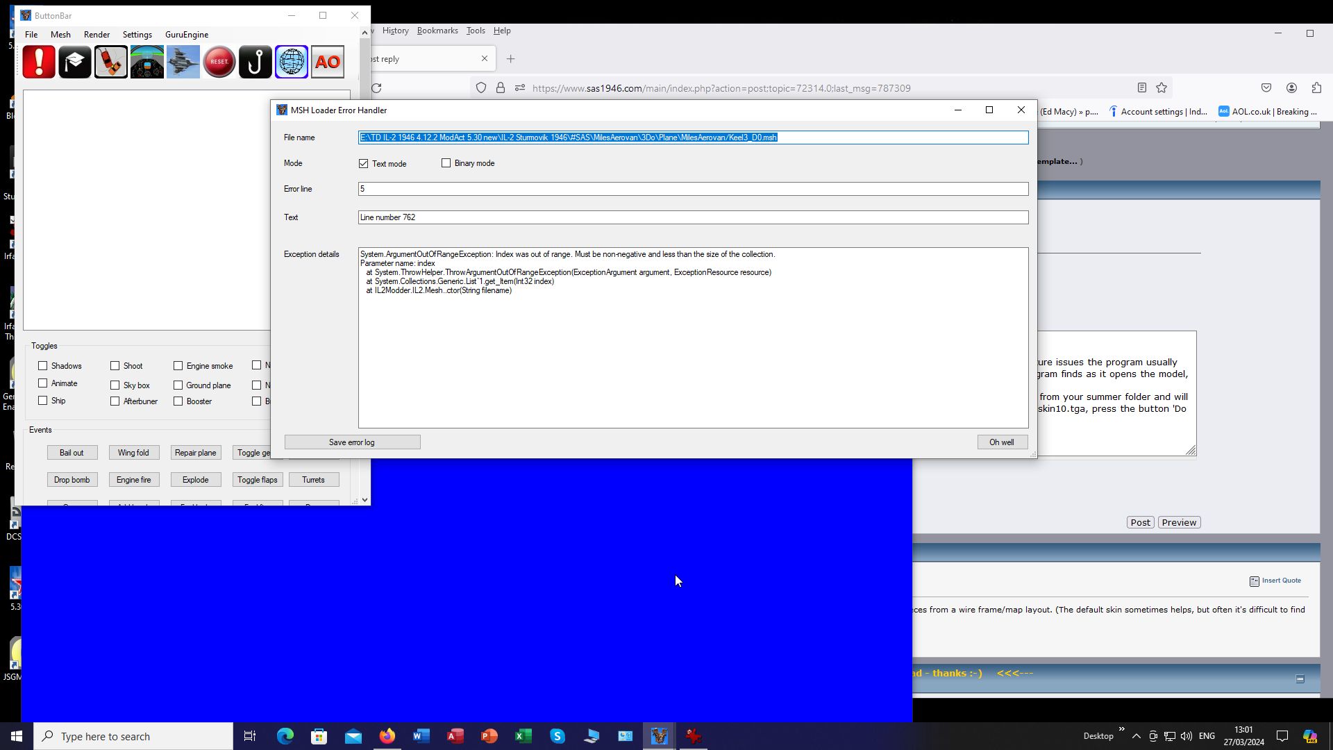Click the Save error log button
Viewport: 1333px width, 750px height.
coord(352,442)
